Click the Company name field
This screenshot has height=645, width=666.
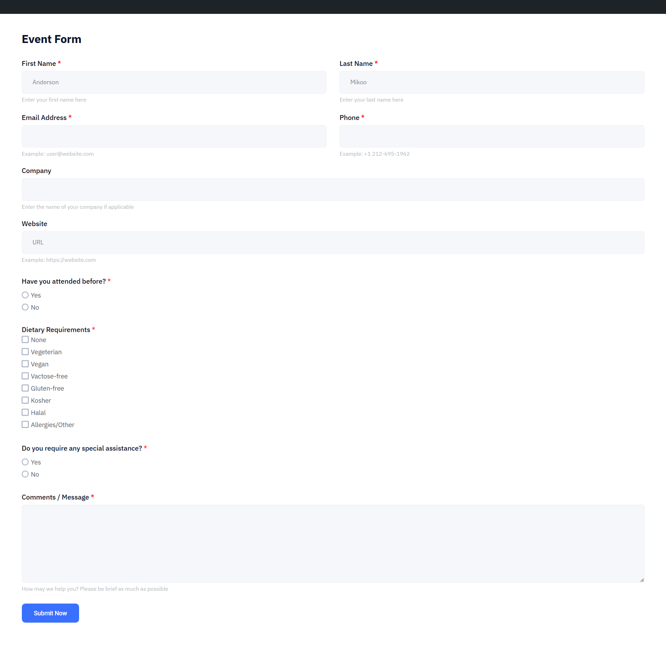click(333, 189)
